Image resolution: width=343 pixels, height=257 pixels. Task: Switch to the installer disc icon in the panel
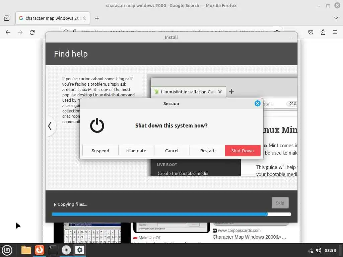click(66, 250)
